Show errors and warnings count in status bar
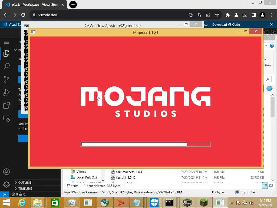Image resolution: width=277 pixels, height=208 pixels. pyautogui.click(x=18, y=194)
